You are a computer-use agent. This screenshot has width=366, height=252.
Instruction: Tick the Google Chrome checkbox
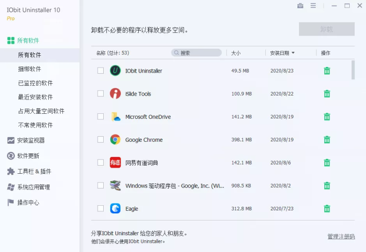[101, 140]
